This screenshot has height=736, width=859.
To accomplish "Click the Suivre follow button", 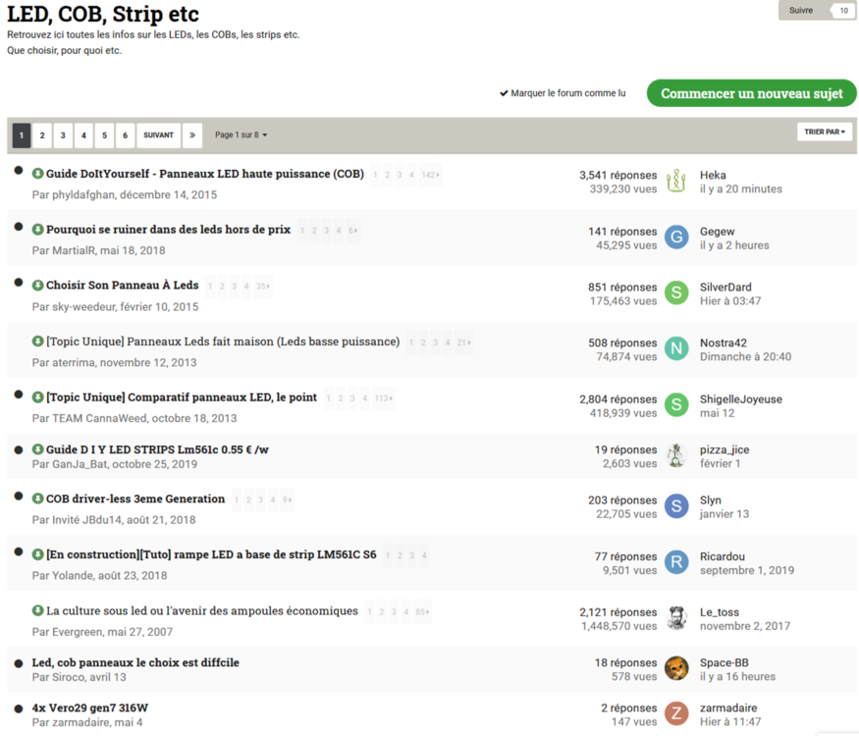I will click(x=801, y=11).
